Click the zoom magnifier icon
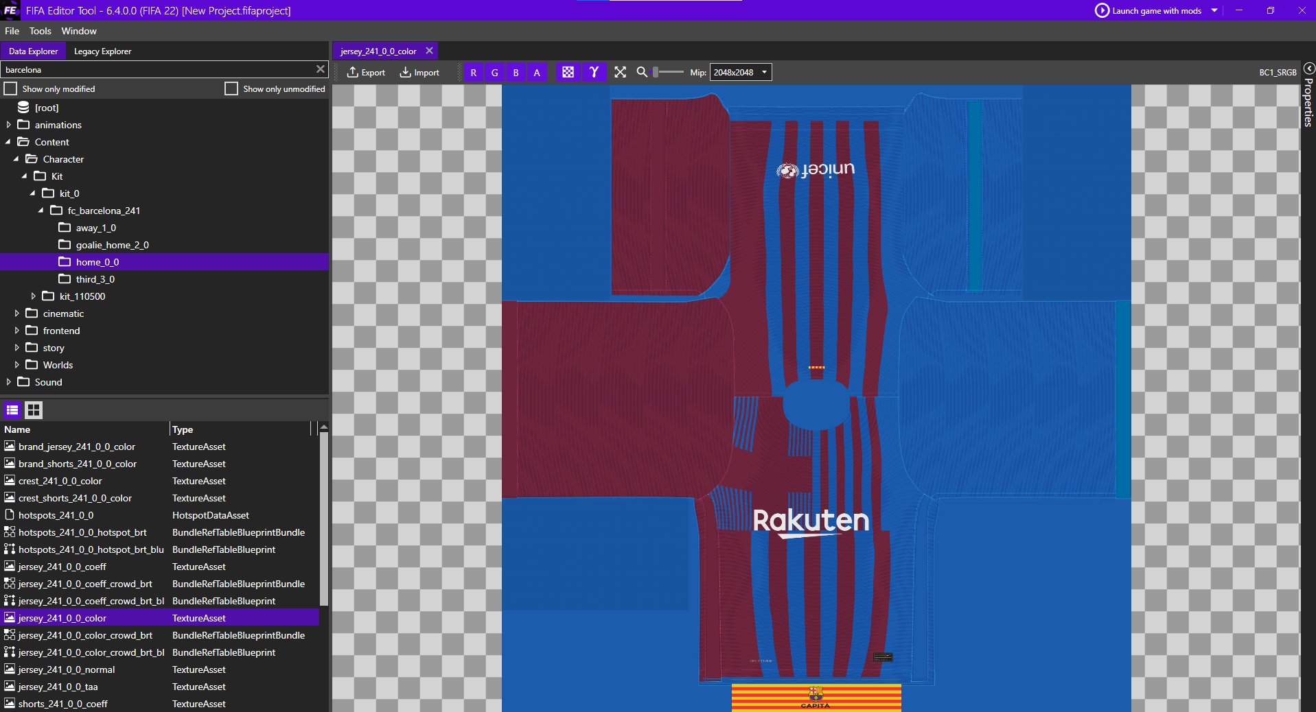 641,72
